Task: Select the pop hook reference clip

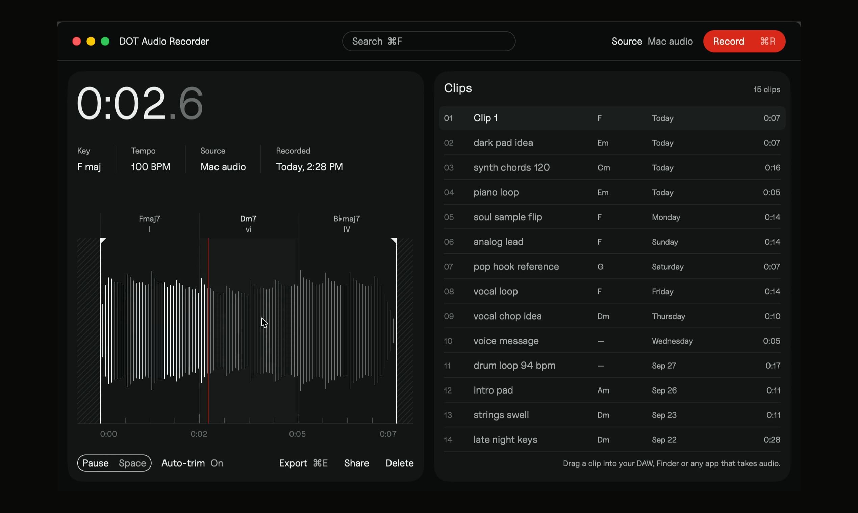Action: (612, 267)
